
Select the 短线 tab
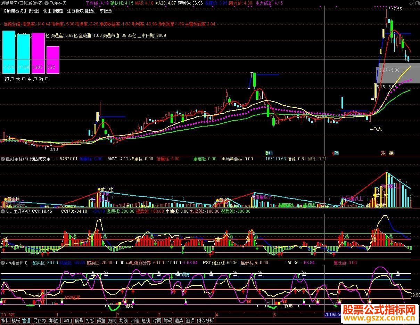146,321
